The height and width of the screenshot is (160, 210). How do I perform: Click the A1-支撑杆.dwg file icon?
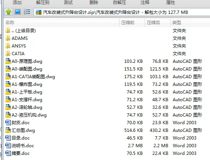(x=8, y=99)
